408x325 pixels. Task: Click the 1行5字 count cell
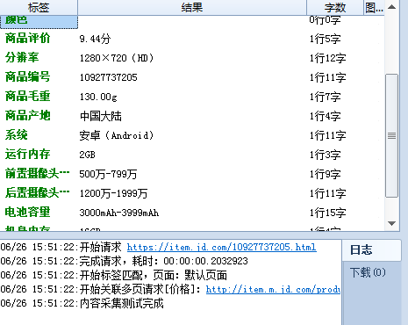[x=326, y=39]
